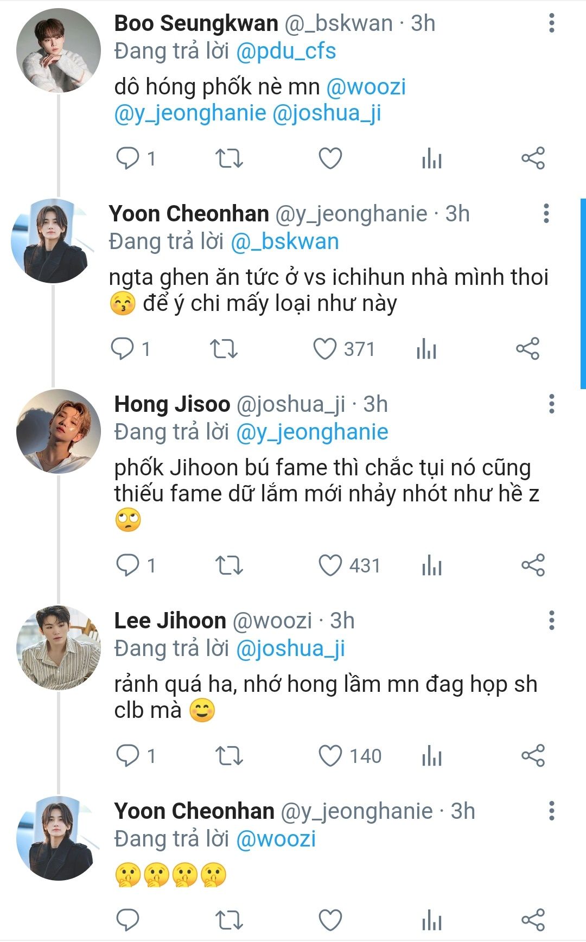Open Hong Jisoo's profile picture
Viewport: 586px width, 942px height.
[x=59, y=431]
